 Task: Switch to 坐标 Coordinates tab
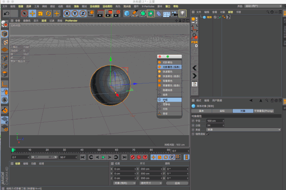point(222,111)
